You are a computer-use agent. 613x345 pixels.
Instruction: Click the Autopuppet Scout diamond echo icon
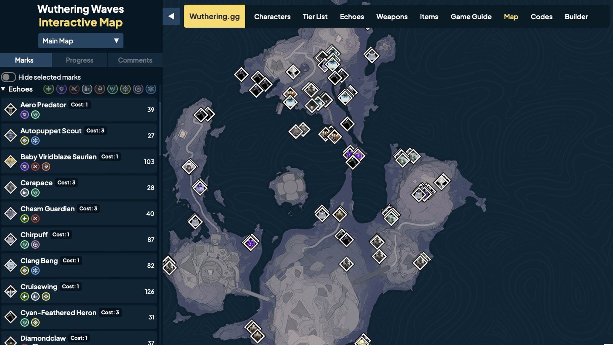(11, 136)
